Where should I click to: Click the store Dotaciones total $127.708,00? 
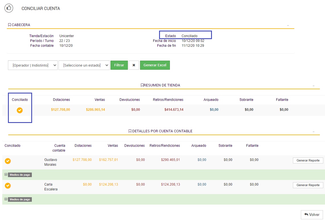tap(61, 110)
